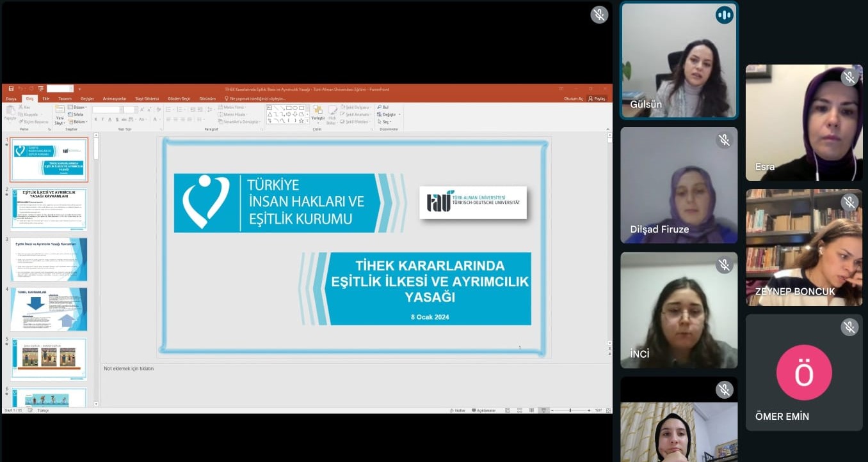Switch to slide sorter view in the status bar
This screenshot has height=462, width=868.
pyautogui.click(x=520, y=410)
